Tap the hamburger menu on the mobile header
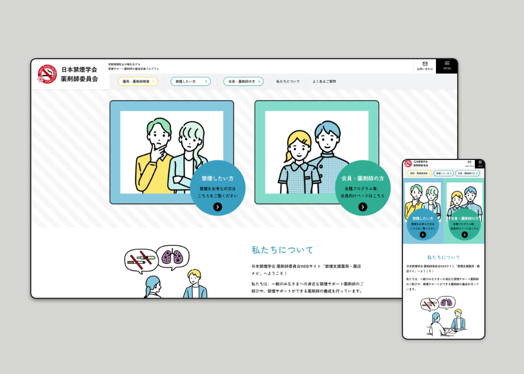 (480, 162)
